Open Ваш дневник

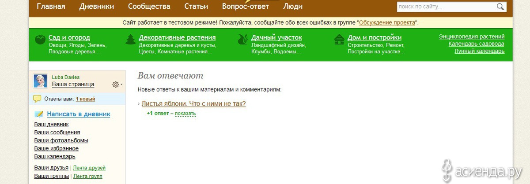point(52,125)
